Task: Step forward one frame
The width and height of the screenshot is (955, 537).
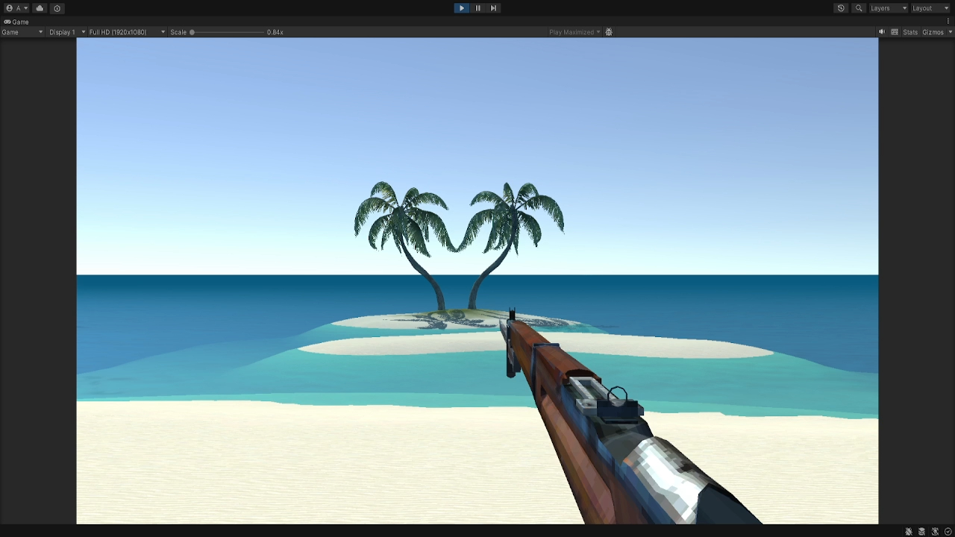Action: [493, 8]
